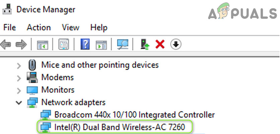Open the Help menu
Image resolution: width=280 pixels, height=134 pixels.
tap(99, 27)
